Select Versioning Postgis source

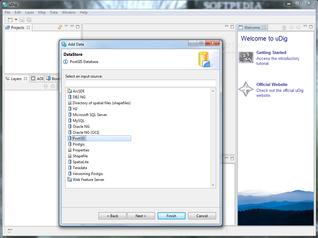(x=85, y=173)
